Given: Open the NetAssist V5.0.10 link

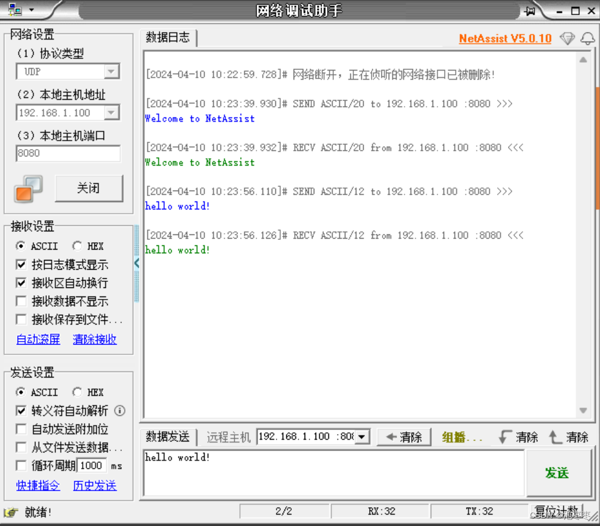Looking at the screenshot, I should point(505,38).
